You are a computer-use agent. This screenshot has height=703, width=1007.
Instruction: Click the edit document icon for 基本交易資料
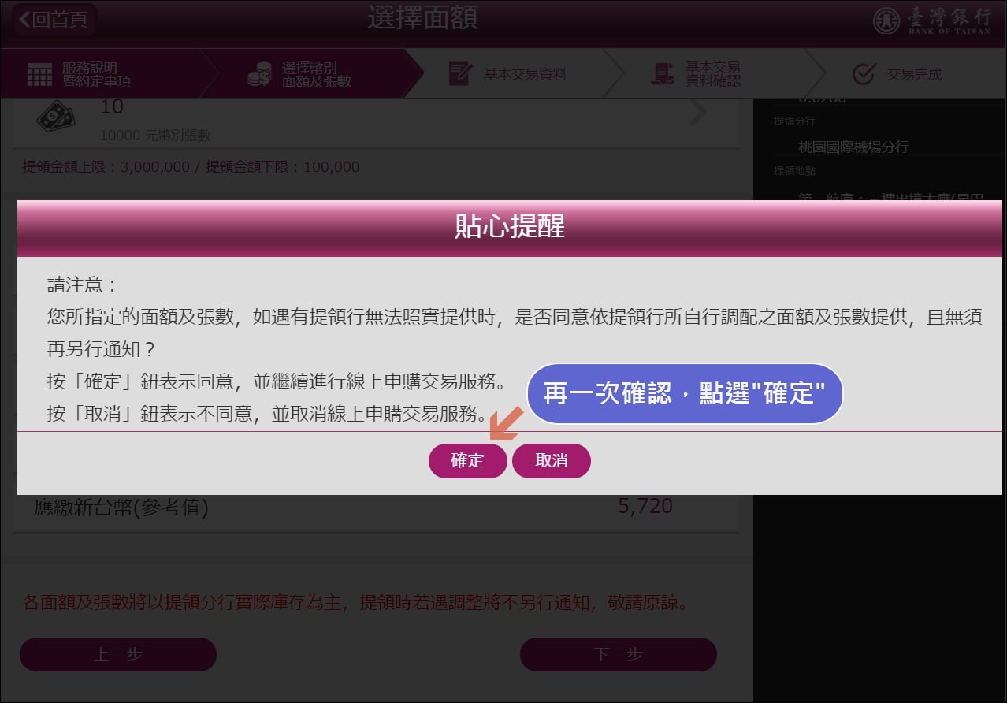point(460,74)
